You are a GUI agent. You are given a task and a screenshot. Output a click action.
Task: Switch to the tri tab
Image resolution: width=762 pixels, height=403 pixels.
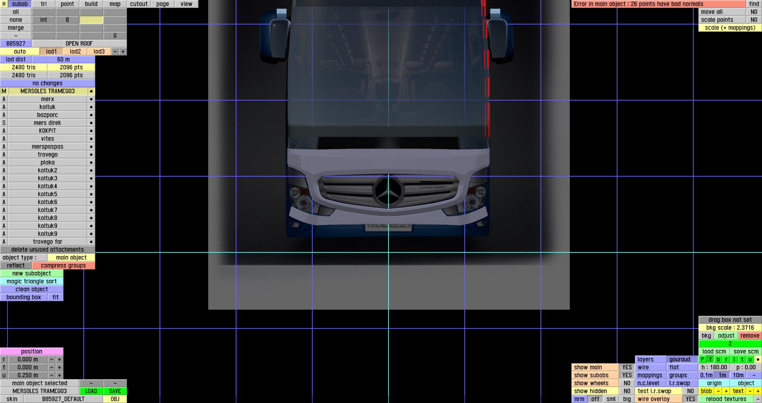tap(44, 4)
